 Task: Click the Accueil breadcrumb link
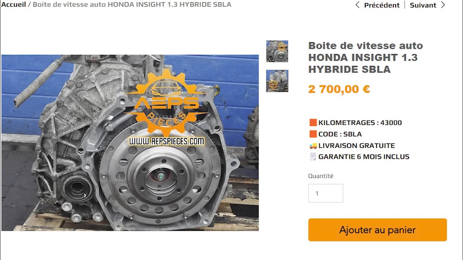(x=13, y=5)
